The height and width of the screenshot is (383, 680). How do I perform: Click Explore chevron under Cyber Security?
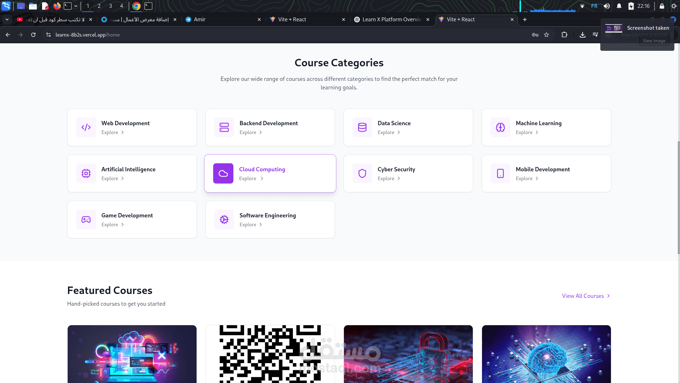[x=399, y=179]
